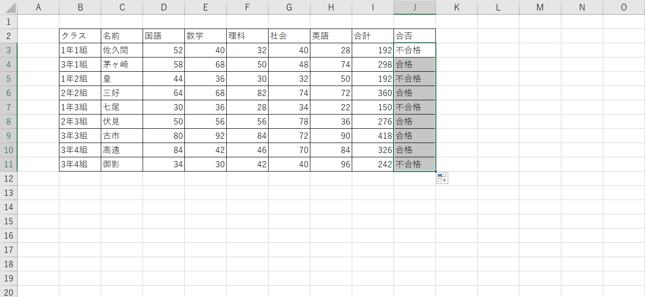Select the cell with name 古市
Viewport: 645px width, 297px height.
click(x=122, y=135)
